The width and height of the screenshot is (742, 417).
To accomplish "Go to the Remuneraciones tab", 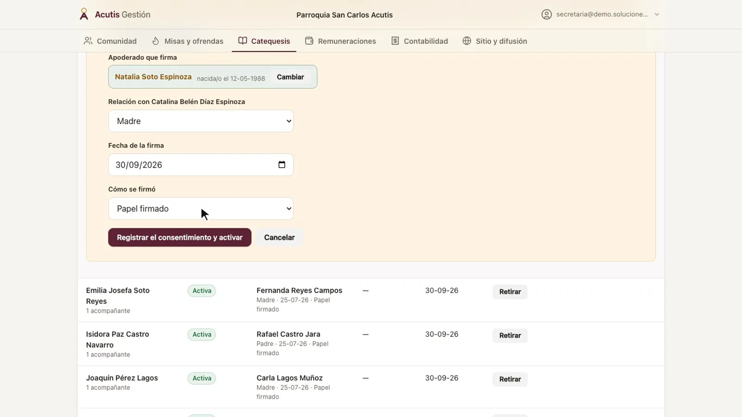I will click(x=340, y=41).
